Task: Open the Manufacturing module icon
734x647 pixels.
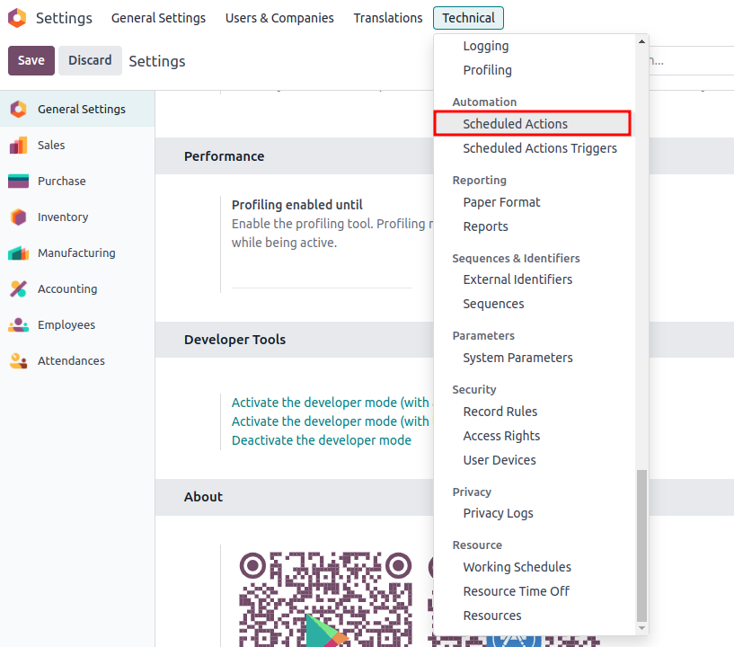Action: [x=18, y=253]
